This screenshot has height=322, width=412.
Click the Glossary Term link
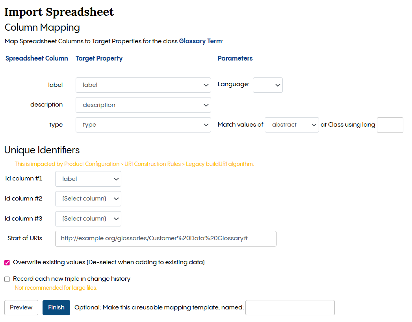click(x=200, y=41)
